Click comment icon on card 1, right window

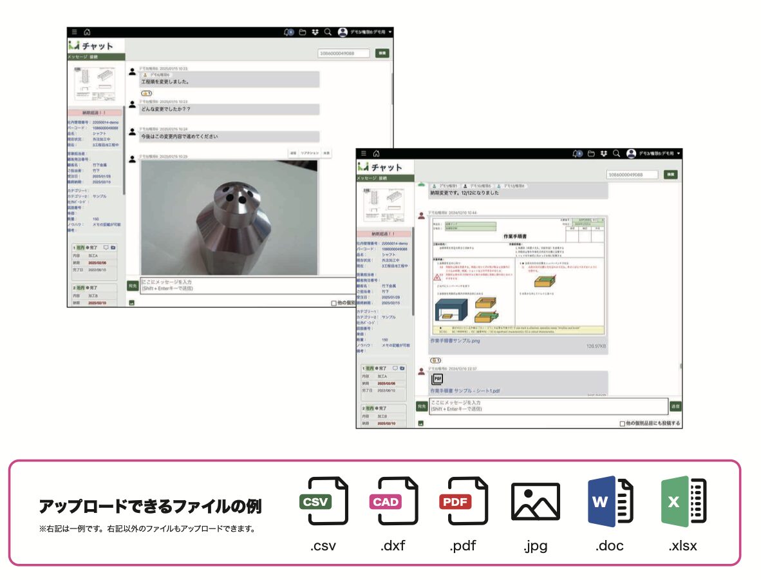point(395,369)
